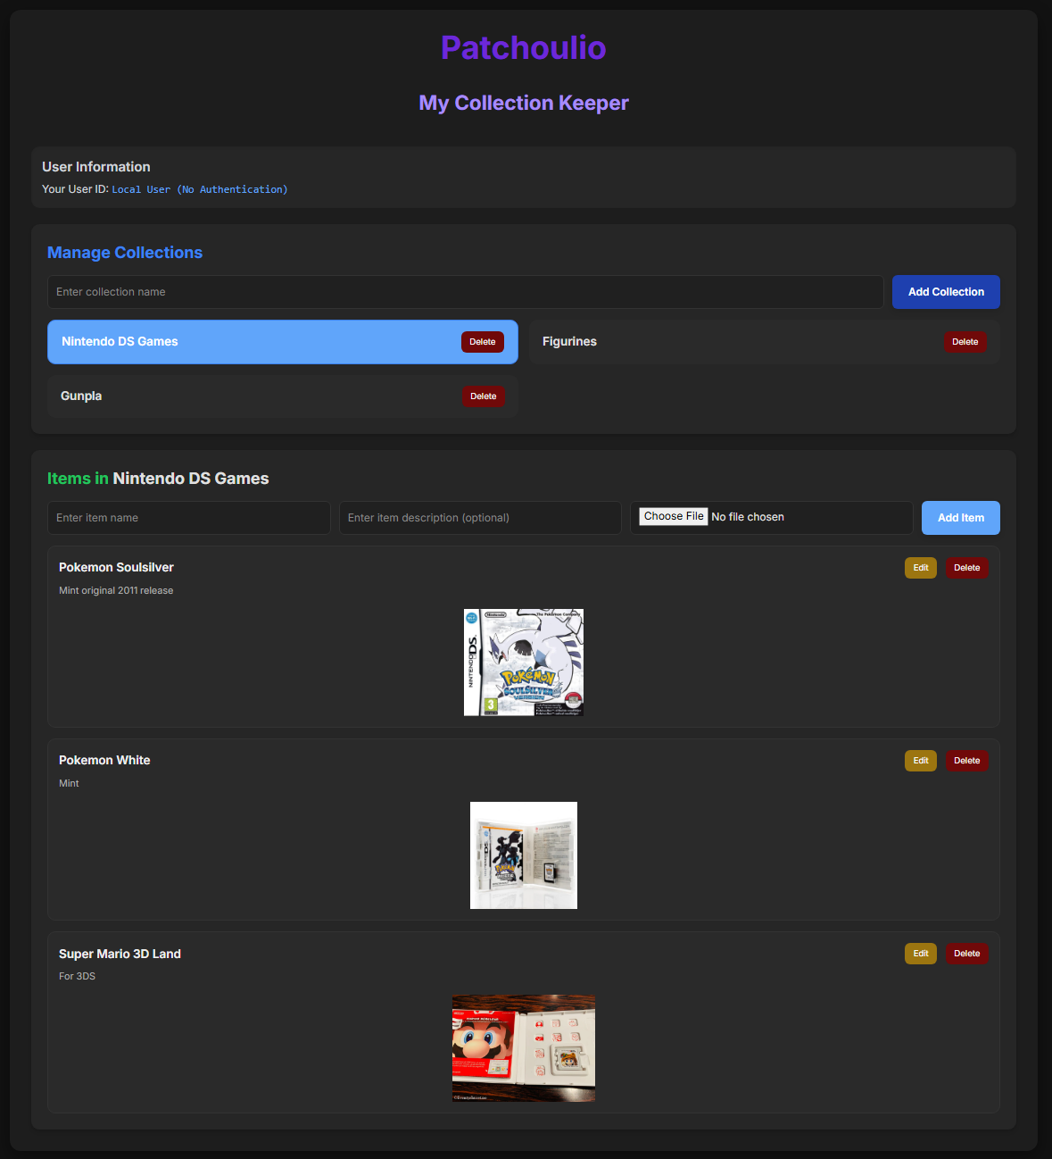Click the Add Item button
Viewport: 1052px width, 1159px height.
[961, 518]
